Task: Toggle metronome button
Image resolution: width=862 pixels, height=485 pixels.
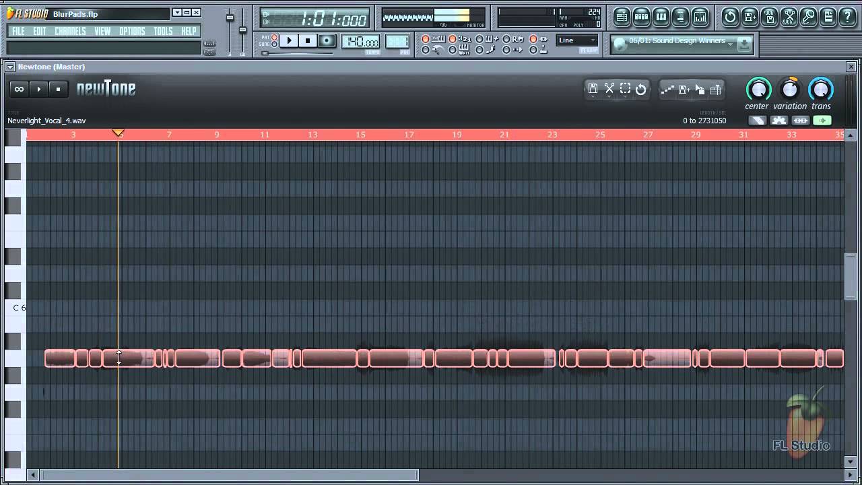Action: click(434, 50)
